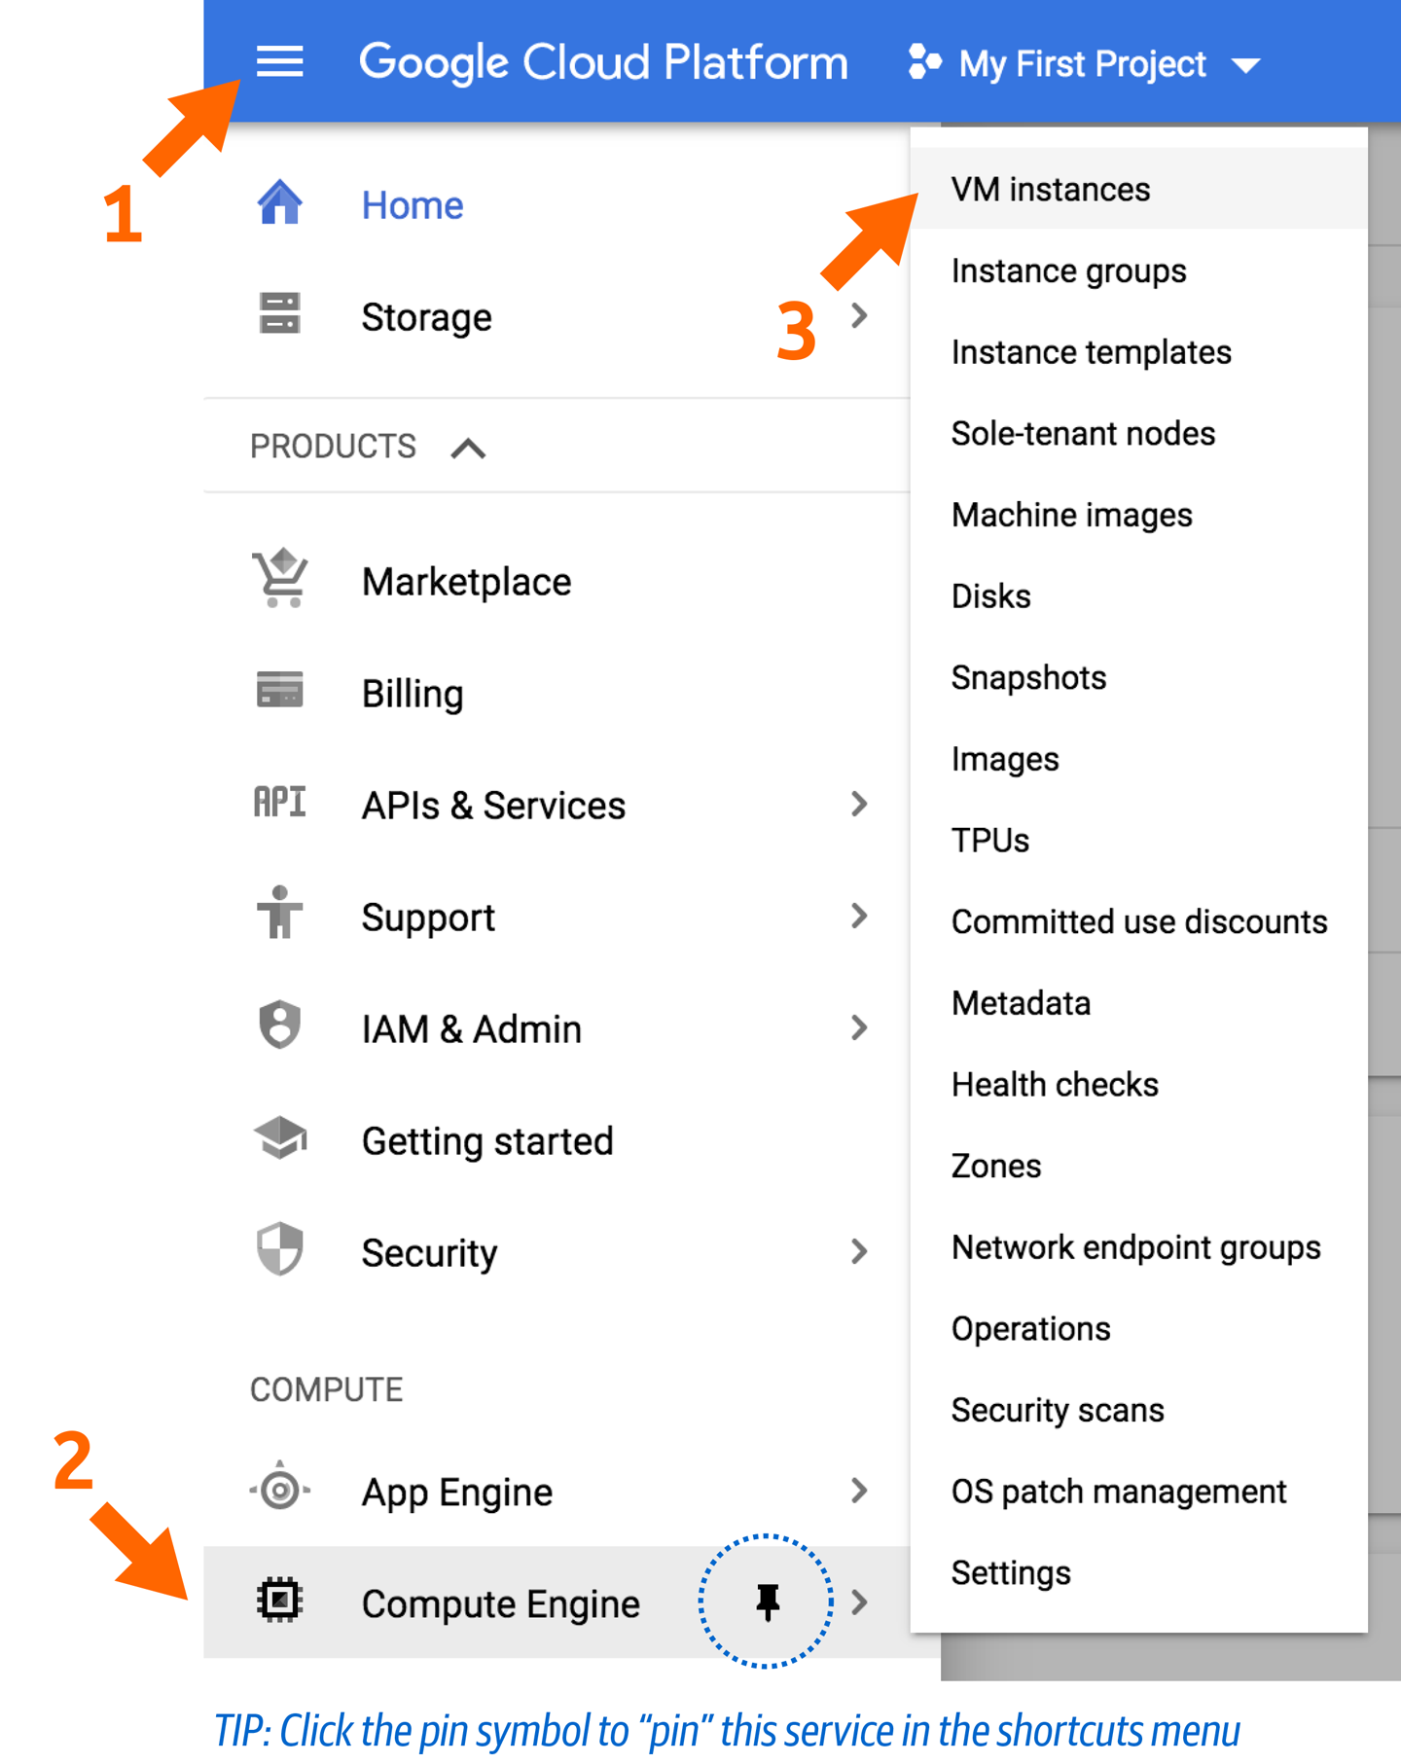Image resolution: width=1401 pixels, height=1764 pixels.
Task: Select Health checks from submenu
Action: pos(1139,1084)
